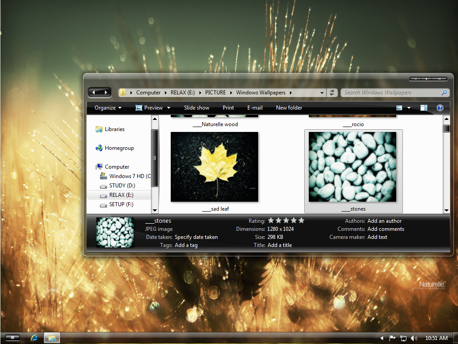Expand the arrow after Computer in path
This screenshot has height=344, width=458.
(x=166, y=93)
